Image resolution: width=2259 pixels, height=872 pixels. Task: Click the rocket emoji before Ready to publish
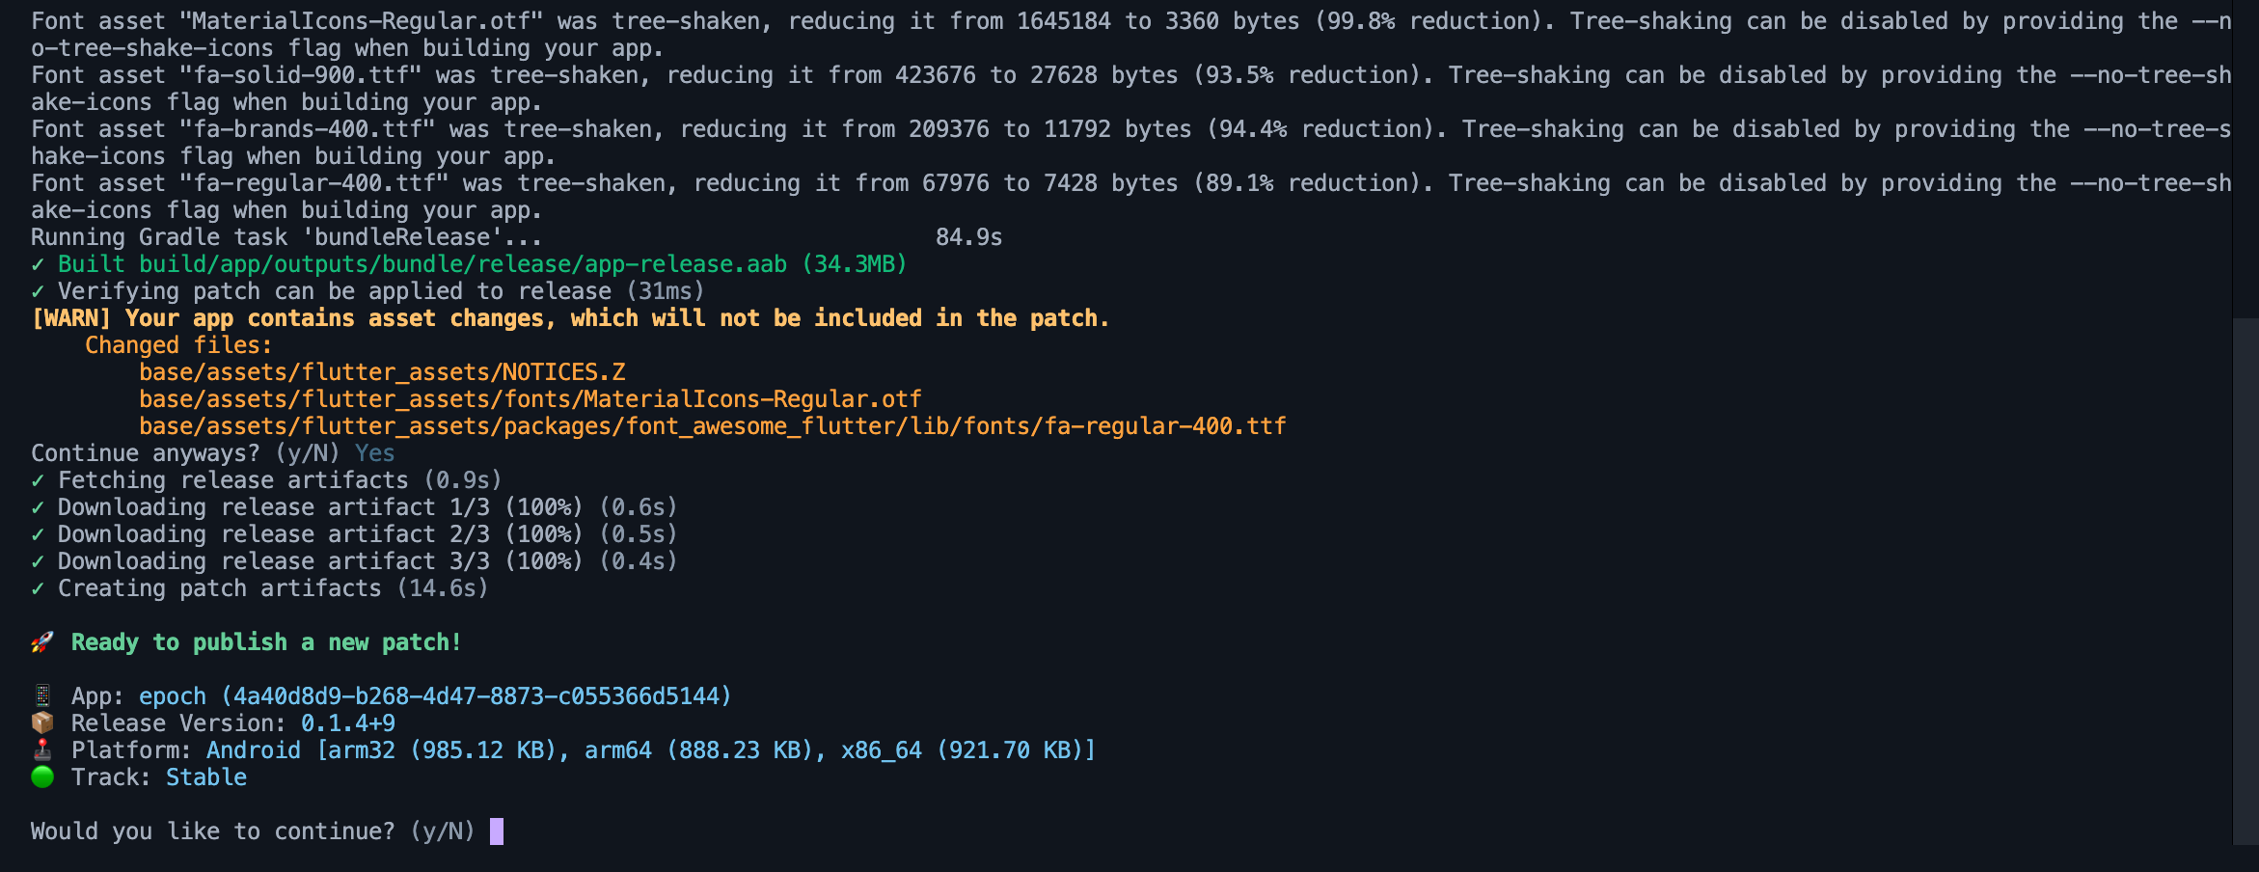point(42,642)
